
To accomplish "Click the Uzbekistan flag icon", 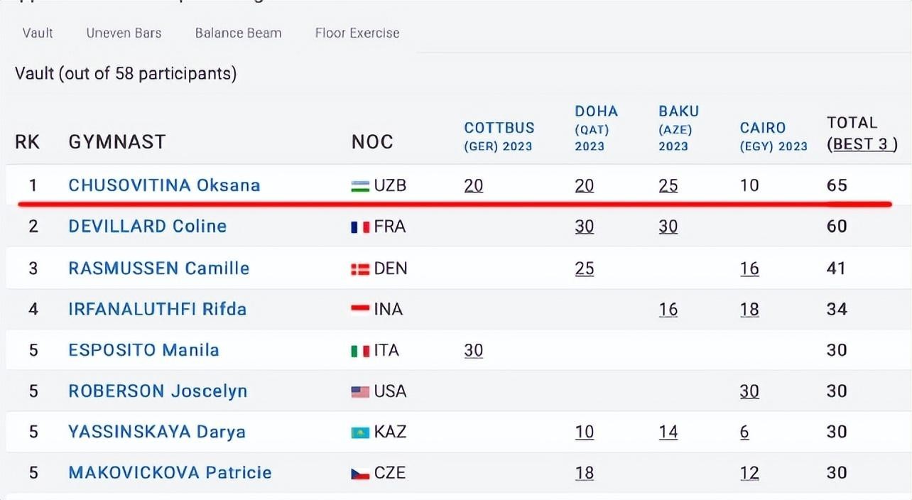I will 360,186.
